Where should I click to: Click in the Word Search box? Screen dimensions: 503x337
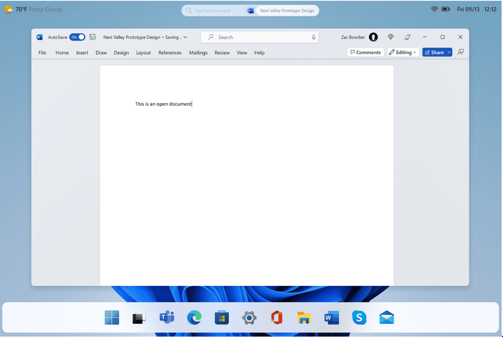[261, 37]
